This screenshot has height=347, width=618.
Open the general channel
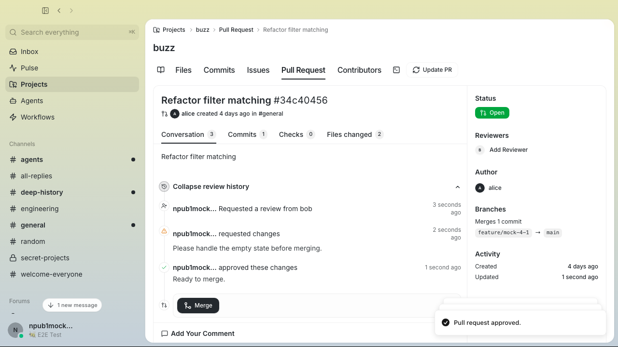(x=72, y=225)
